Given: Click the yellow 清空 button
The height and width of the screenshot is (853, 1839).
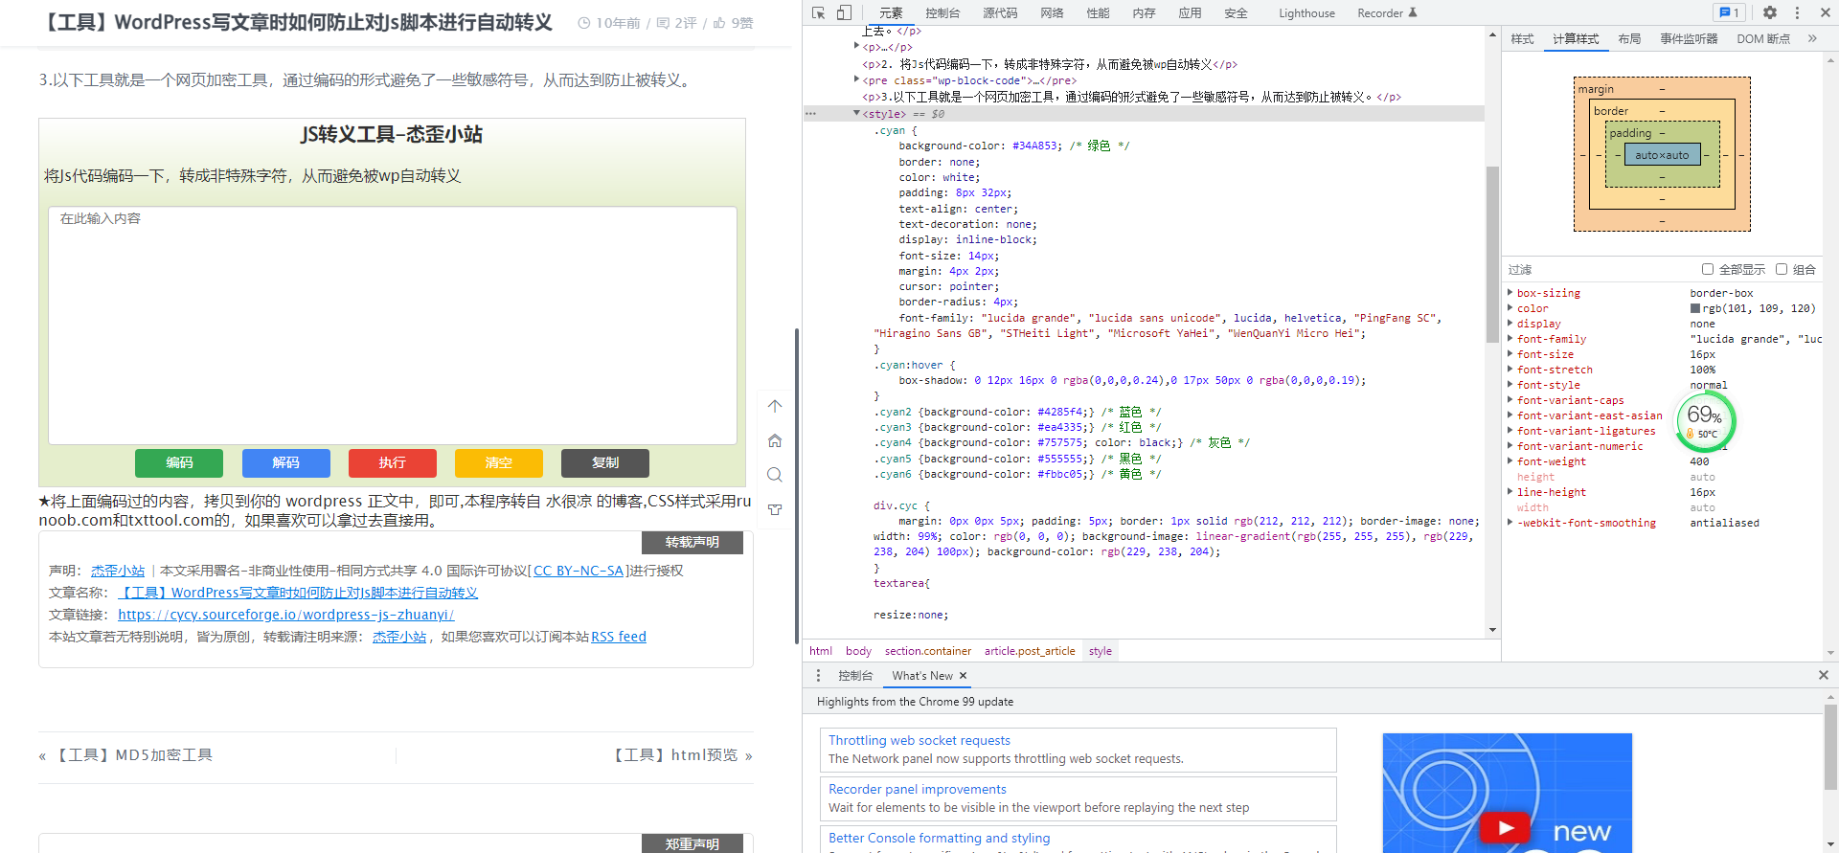Looking at the screenshot, I should [499, 463].
